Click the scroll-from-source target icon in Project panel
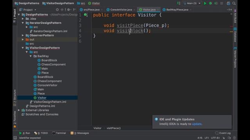The width and height of the screenshot is (250, 140). (x=57, y=10)
